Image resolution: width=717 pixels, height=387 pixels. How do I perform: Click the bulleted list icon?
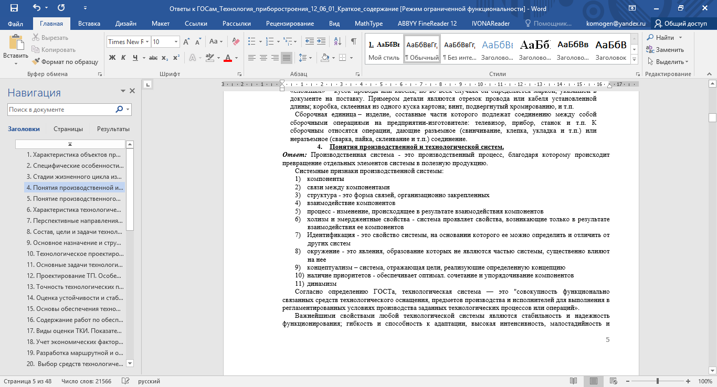(x=251, y=41)
